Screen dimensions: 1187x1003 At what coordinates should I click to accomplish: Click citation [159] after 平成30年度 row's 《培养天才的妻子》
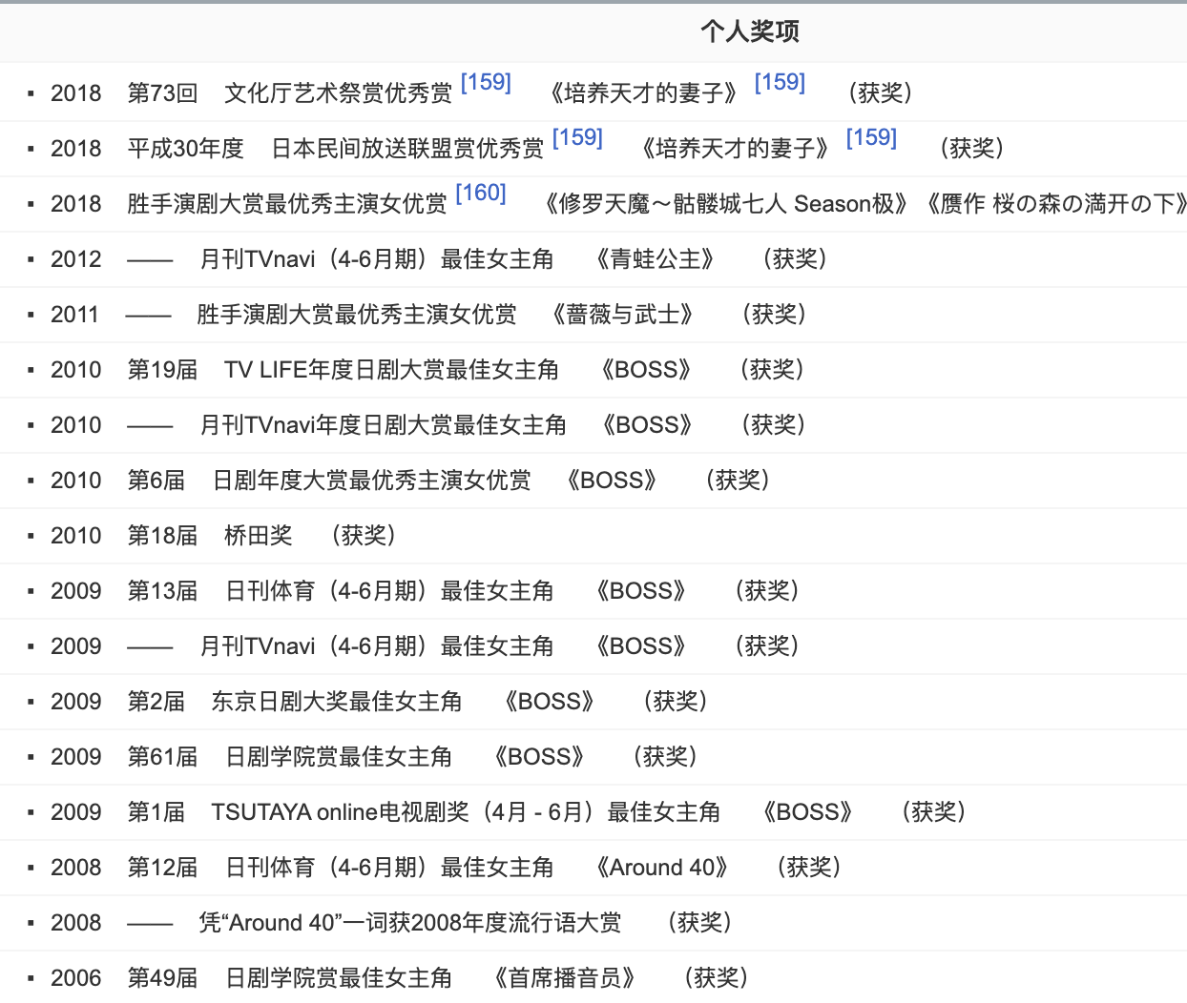click(x=871, y=138)
